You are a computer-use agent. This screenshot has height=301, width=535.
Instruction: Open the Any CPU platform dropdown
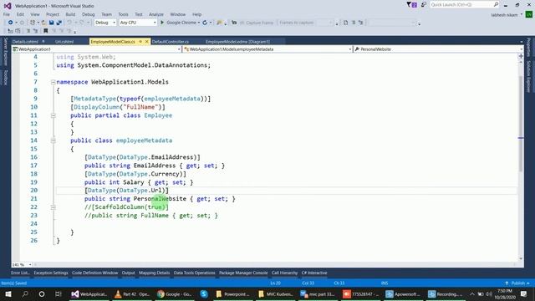point(138,23)
